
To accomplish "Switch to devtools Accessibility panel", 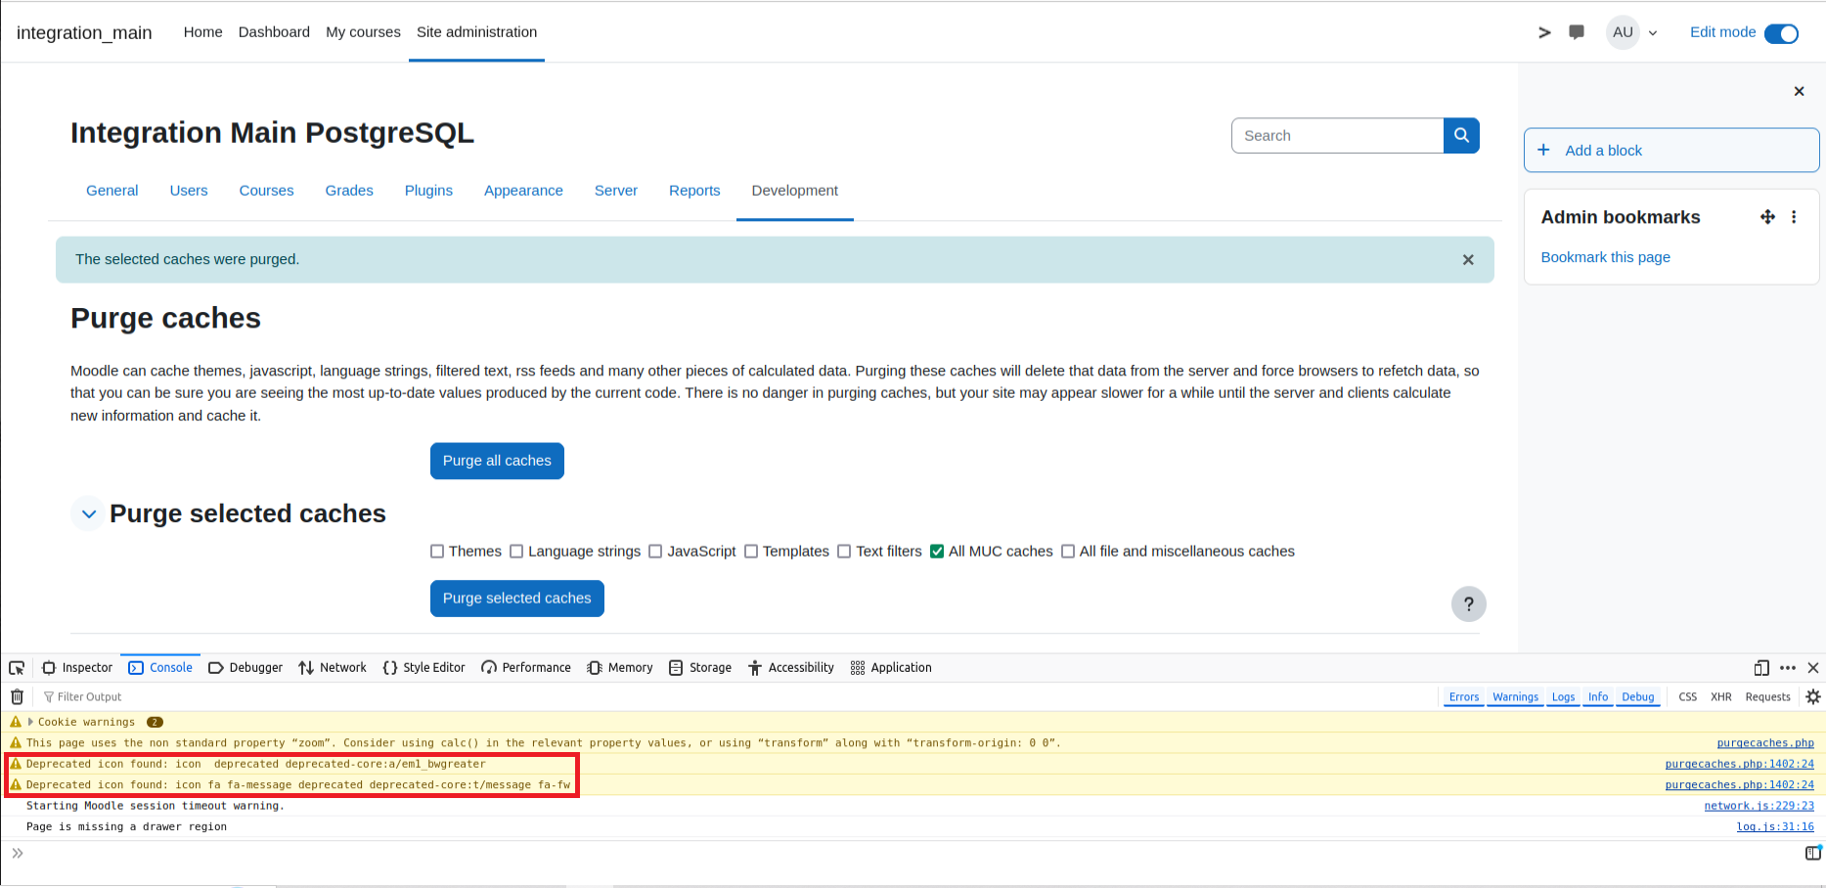I will click(791, 668).
